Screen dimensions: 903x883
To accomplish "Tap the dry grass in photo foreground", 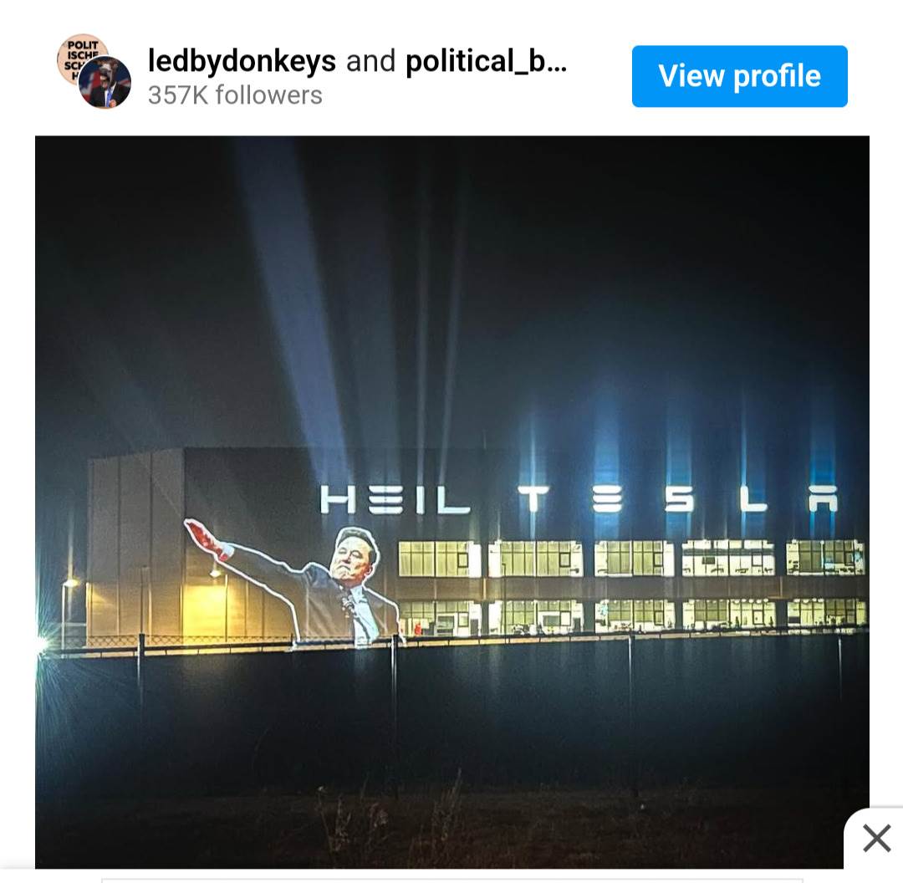I will 452,829.
